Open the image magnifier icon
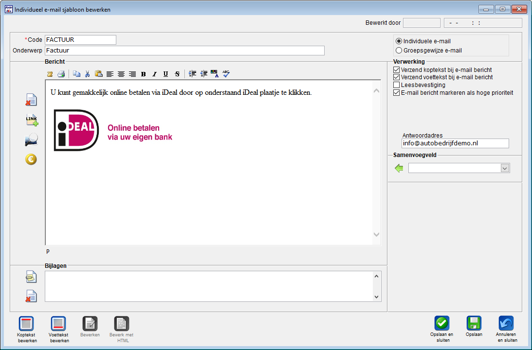The width and height of the screenshot is (532, 350). click(x=32, y=140)
